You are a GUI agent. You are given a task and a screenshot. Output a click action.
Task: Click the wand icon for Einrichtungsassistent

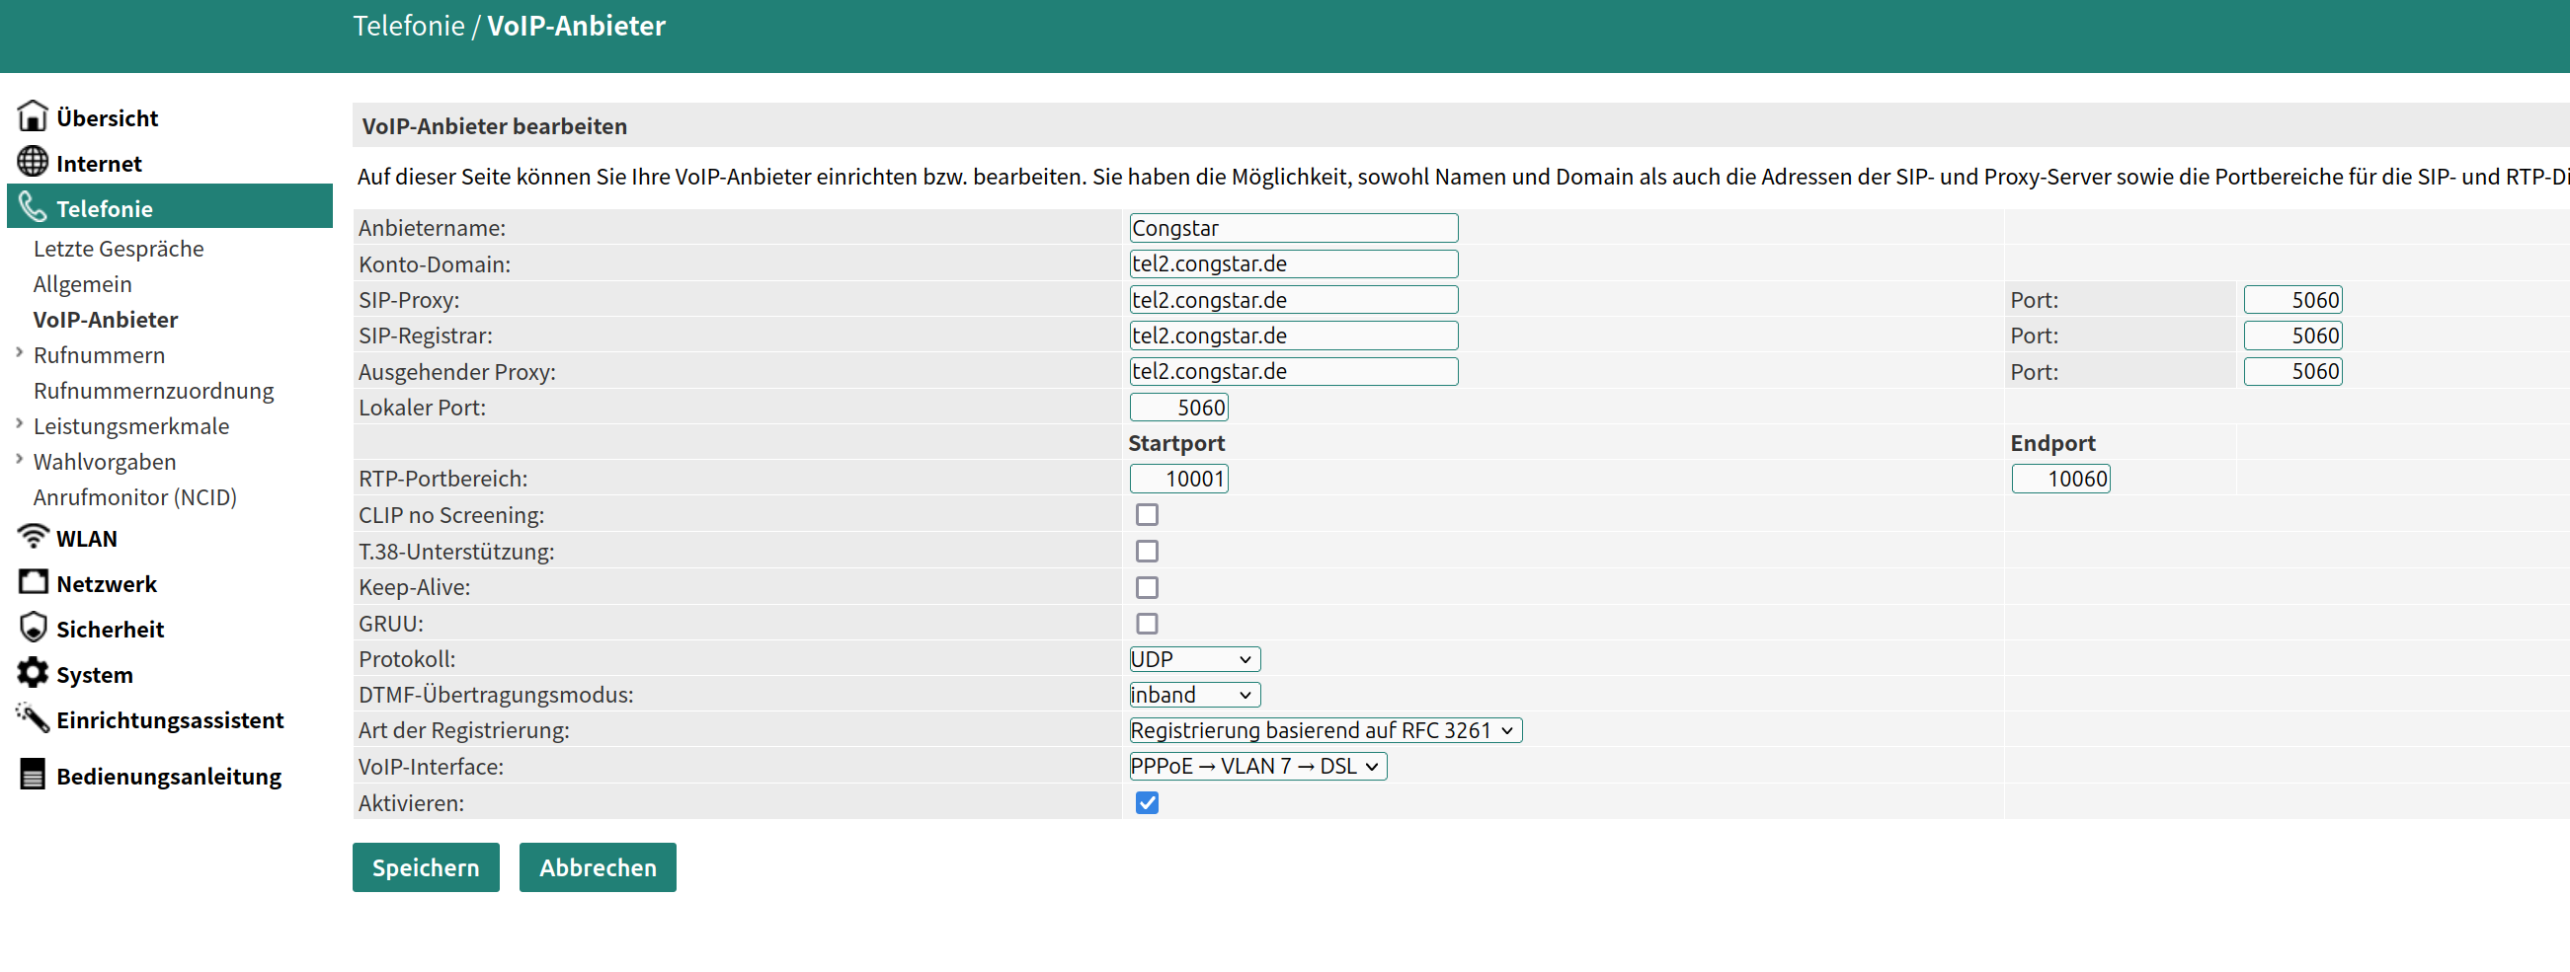click(32, 717)
